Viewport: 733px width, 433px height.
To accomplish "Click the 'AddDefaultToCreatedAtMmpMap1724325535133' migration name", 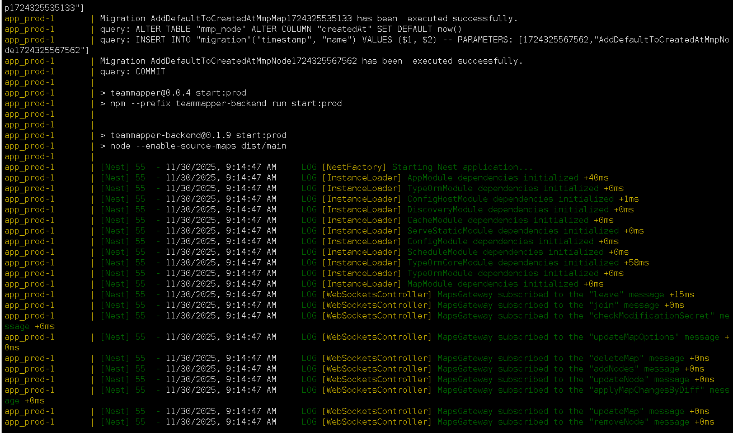I will pos(251,18).
